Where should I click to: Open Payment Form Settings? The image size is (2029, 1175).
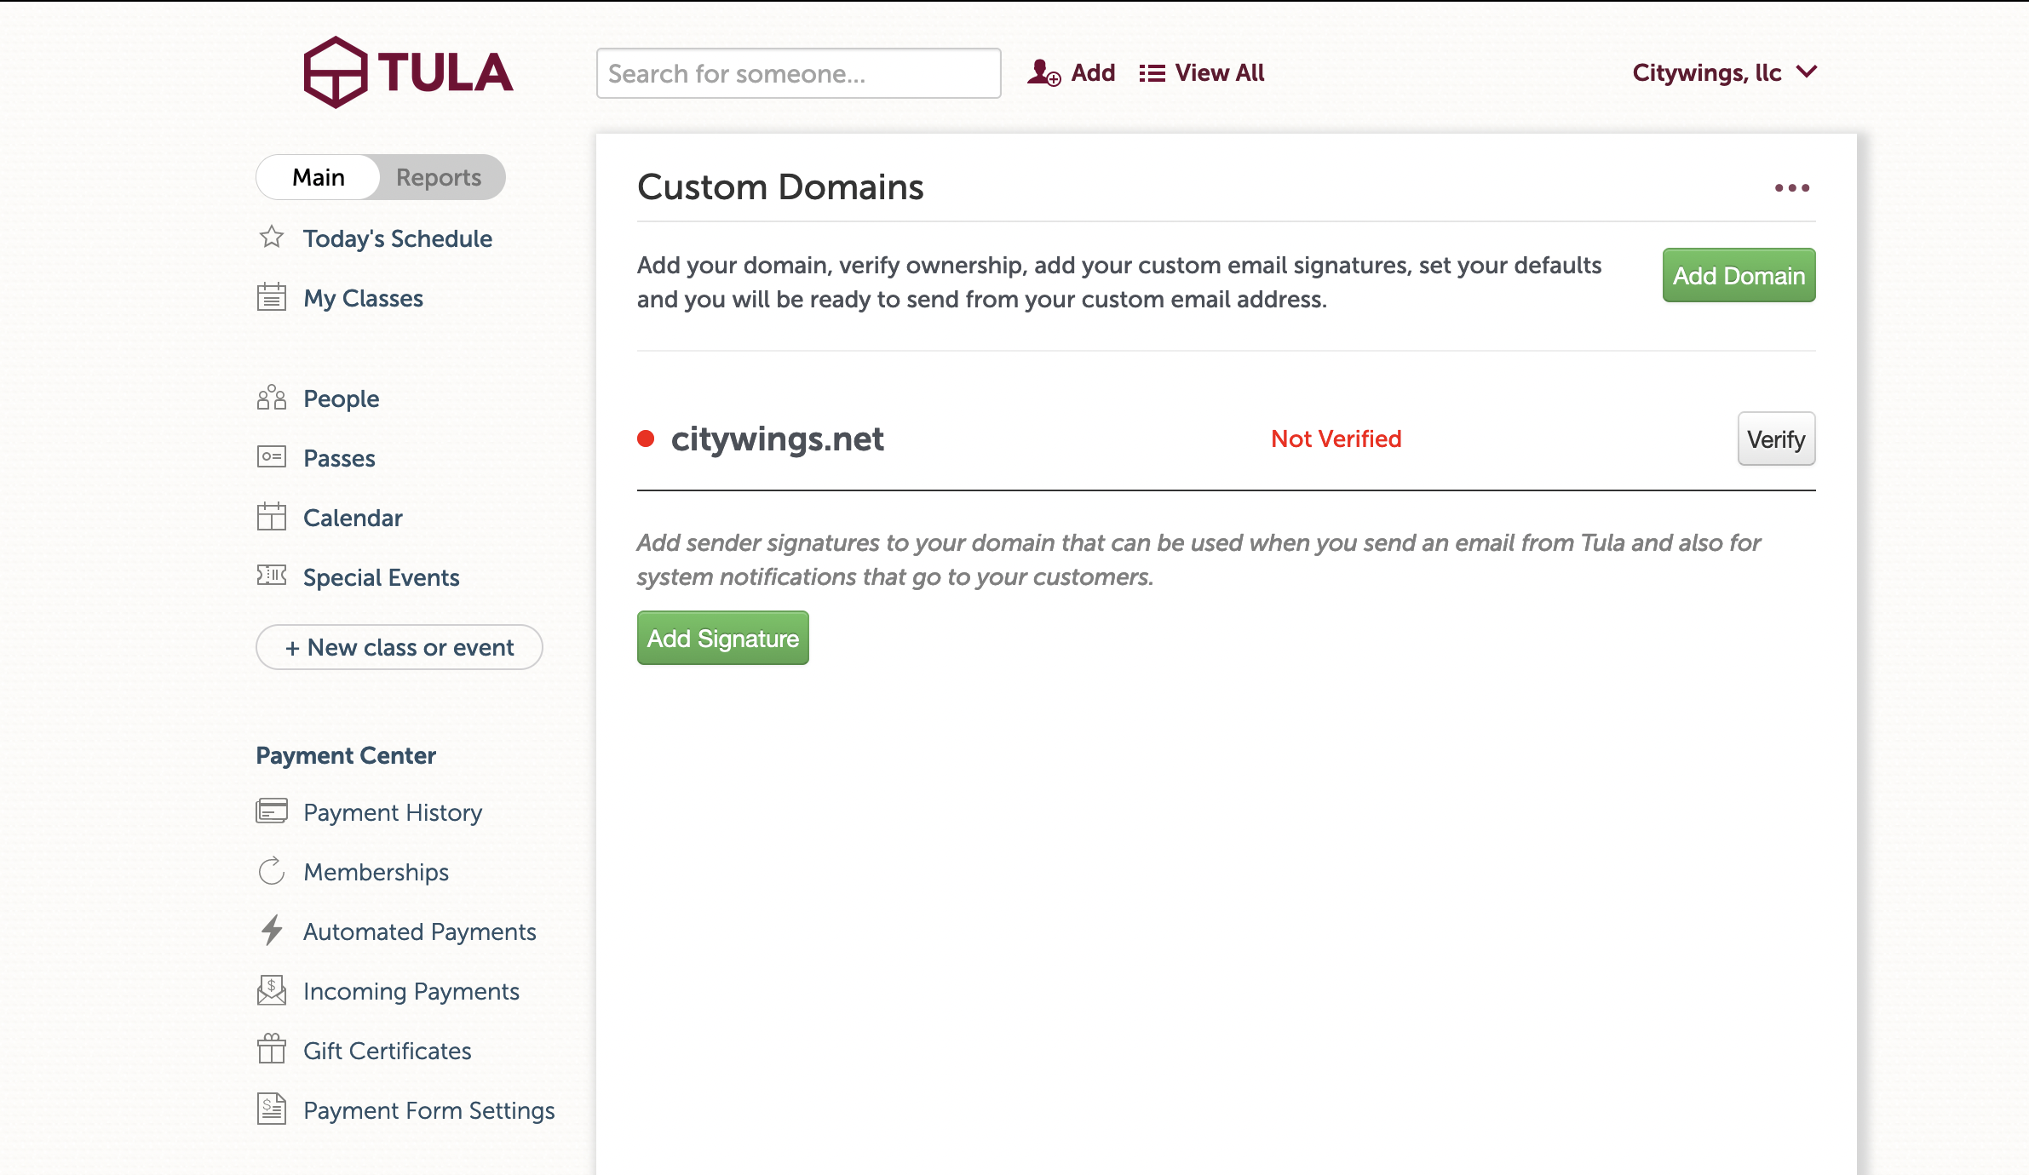tap(428, 1110)
